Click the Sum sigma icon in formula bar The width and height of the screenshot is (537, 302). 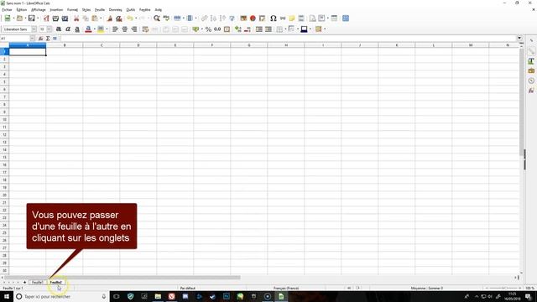point(48,39)
